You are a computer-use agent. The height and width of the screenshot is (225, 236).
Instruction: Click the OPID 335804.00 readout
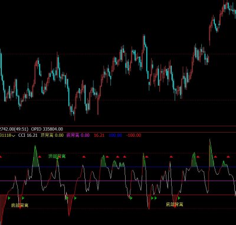(x=47, y=129)
